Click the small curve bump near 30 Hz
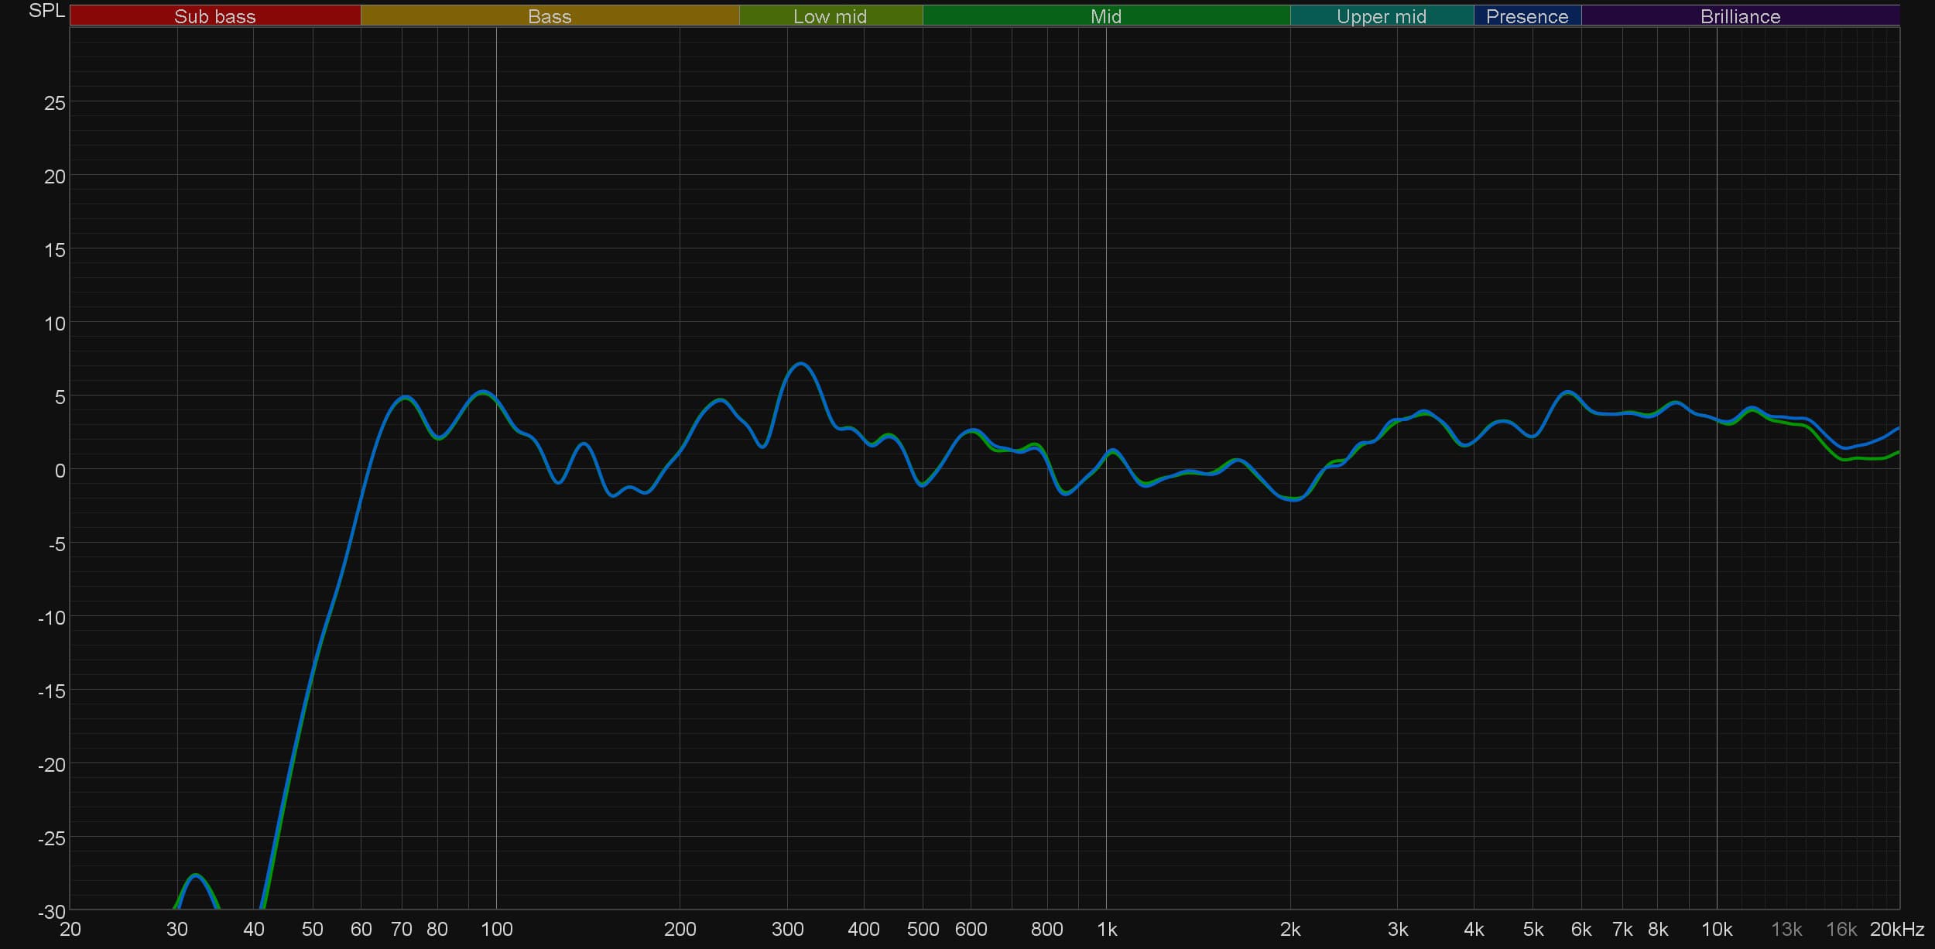Viewport: 1935px width, 949px height. pos(196,875)
